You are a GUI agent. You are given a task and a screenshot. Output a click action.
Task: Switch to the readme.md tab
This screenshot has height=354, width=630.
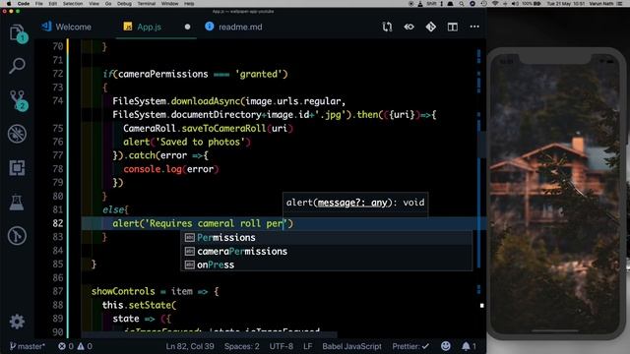(234, 27)
